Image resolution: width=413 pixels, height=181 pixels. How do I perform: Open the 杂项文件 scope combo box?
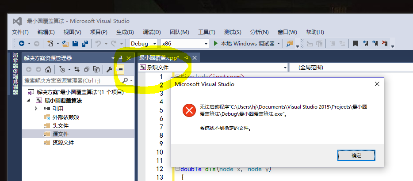coord(213,68)
